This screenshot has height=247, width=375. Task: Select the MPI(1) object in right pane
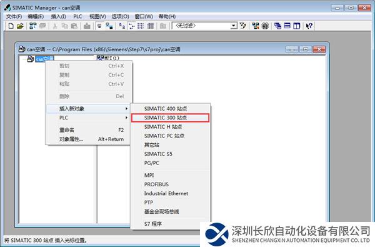108,58
